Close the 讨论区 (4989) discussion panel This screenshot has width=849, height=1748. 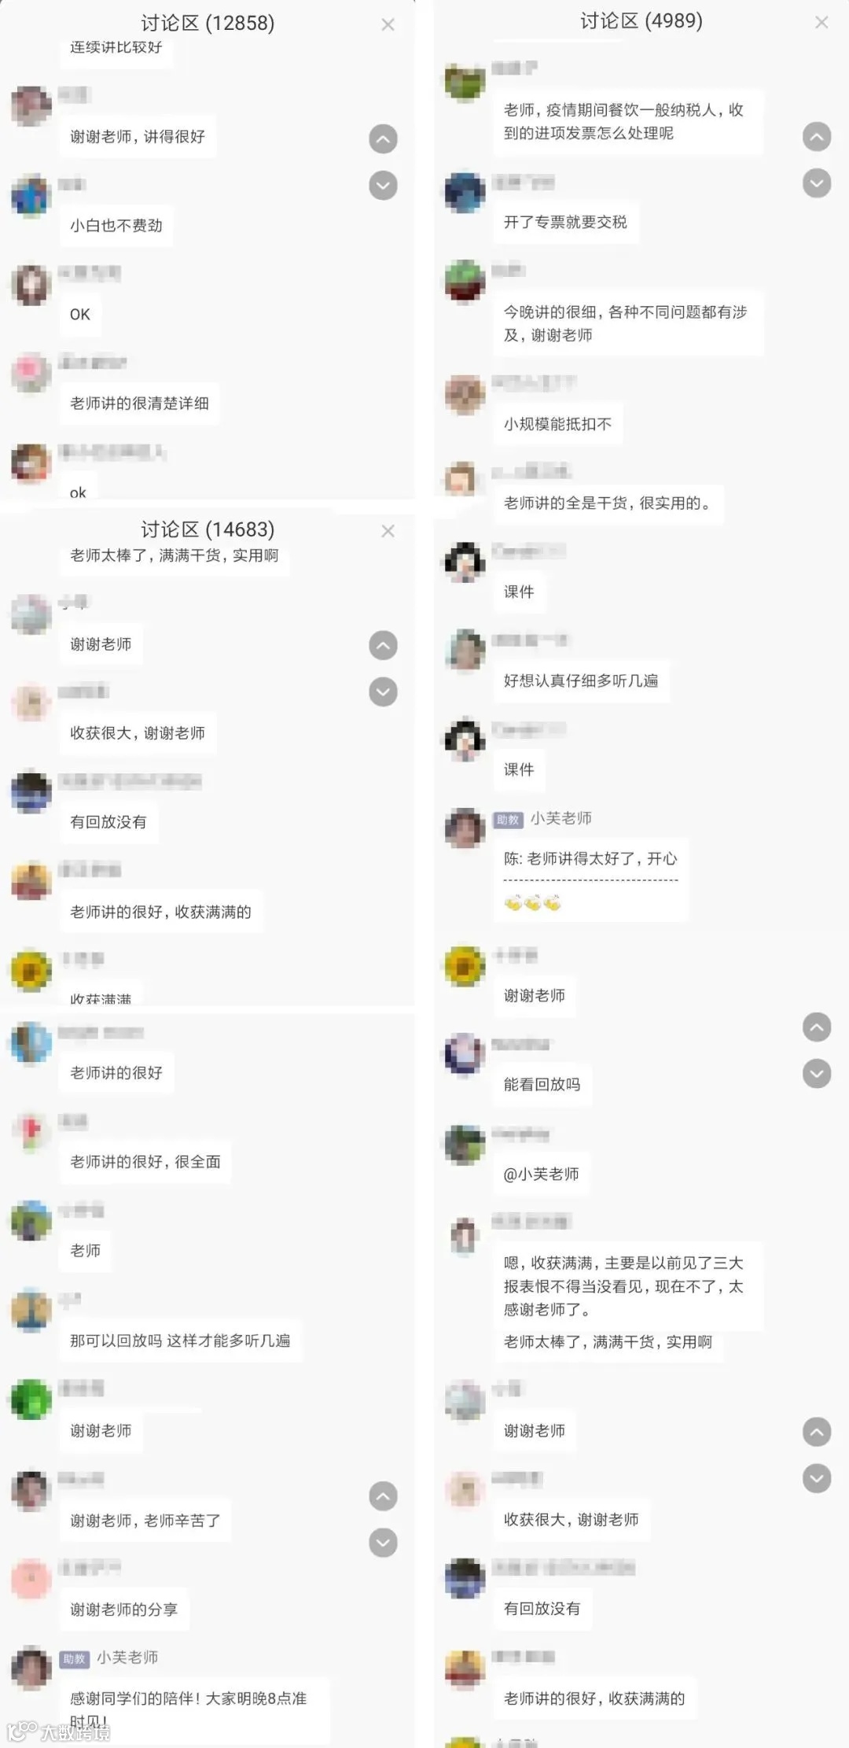[821, 23]
